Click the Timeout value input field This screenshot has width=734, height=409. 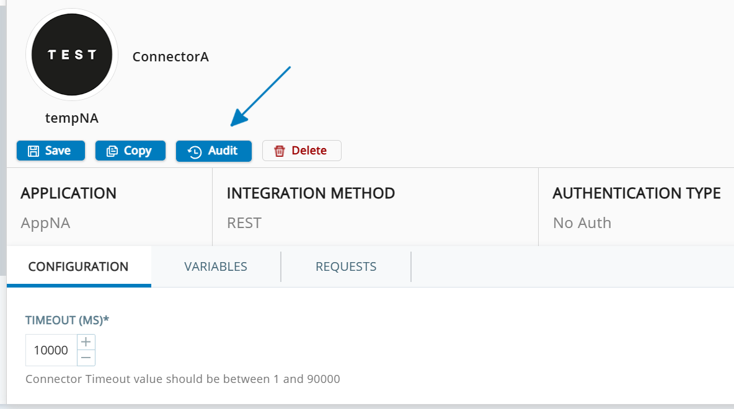coord(51,350)
